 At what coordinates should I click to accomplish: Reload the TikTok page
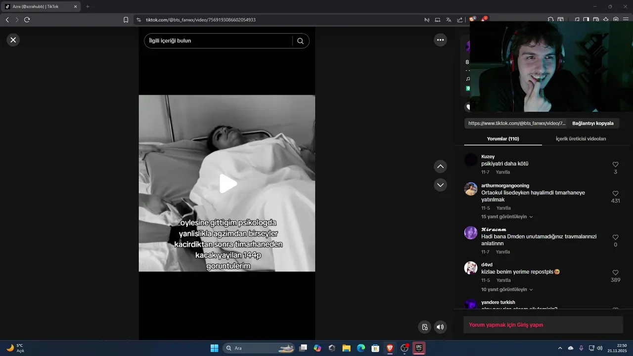[x=27, y=20]
